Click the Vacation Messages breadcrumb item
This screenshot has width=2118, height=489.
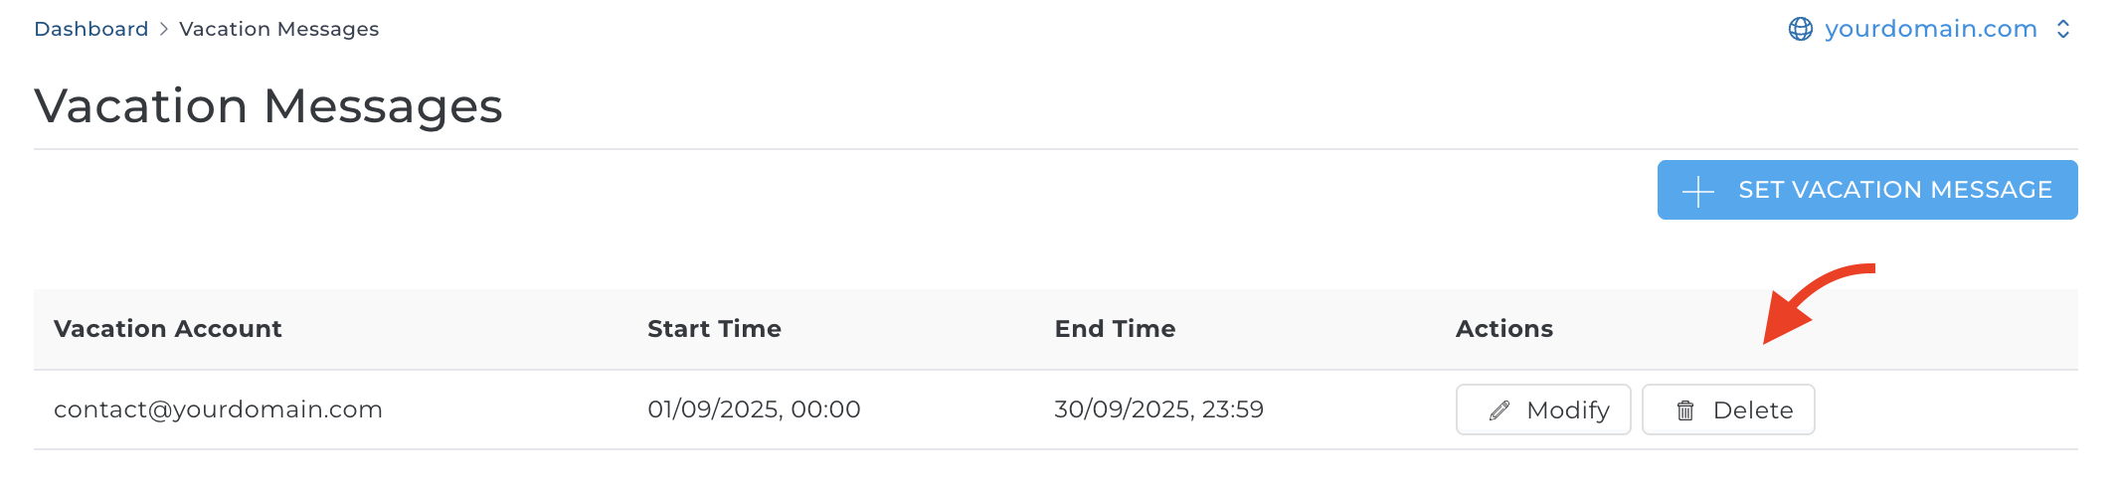278,29
